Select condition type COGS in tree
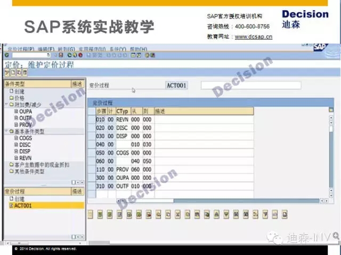This screenshot has width=341, height=255. tap(23, 138)
